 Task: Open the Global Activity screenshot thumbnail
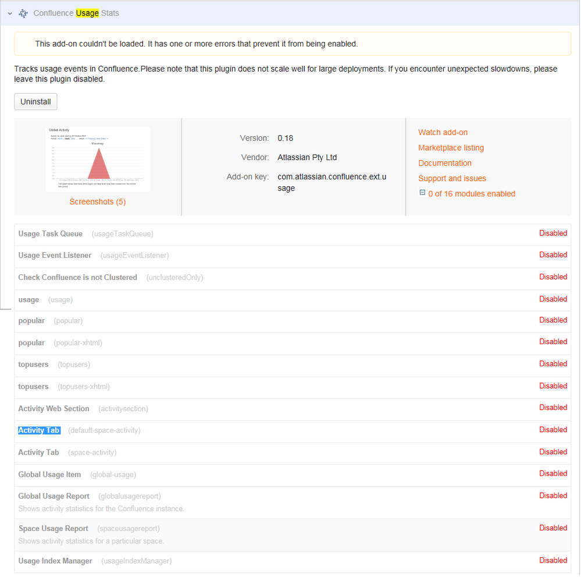click(98, 159)
